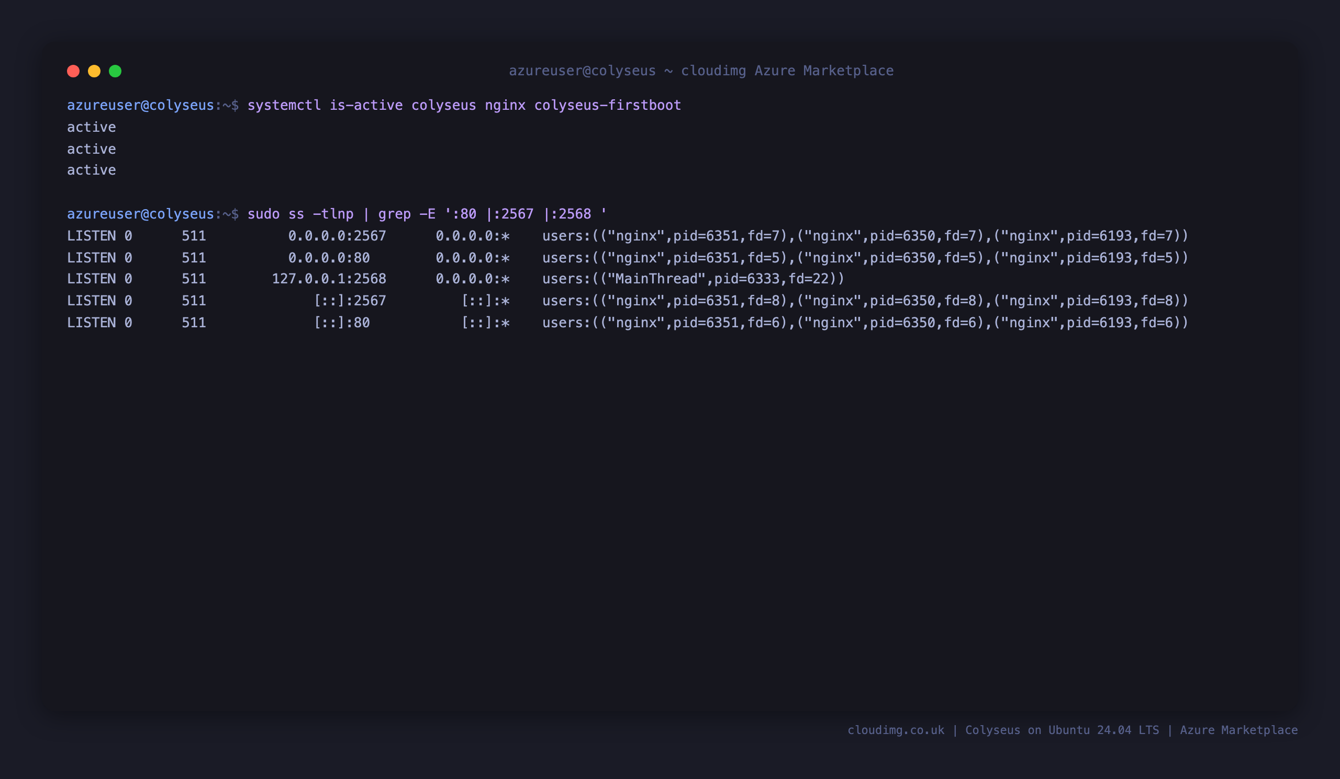Click the footer 'cloudimg.co.uk | Colyseus on Ubuntu 24.04 LTS' text

(1003, 730)
